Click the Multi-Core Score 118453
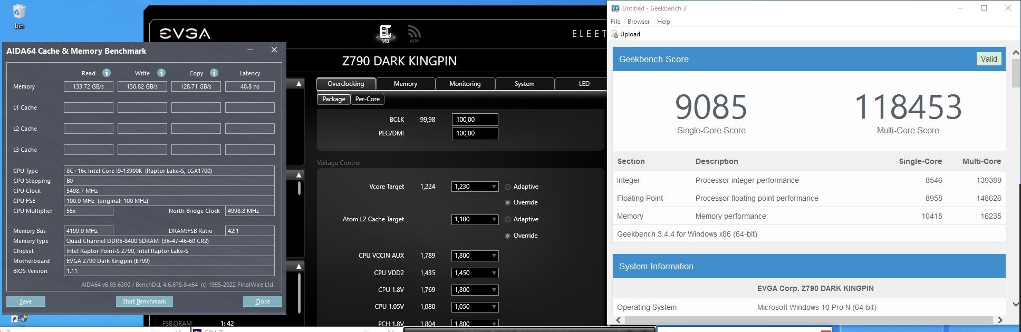The width and height of the screenshot is (1021, 332). (908, 107)
